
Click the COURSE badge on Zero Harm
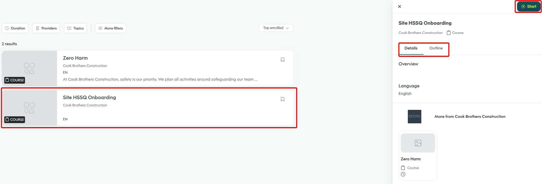coord(15,80)
